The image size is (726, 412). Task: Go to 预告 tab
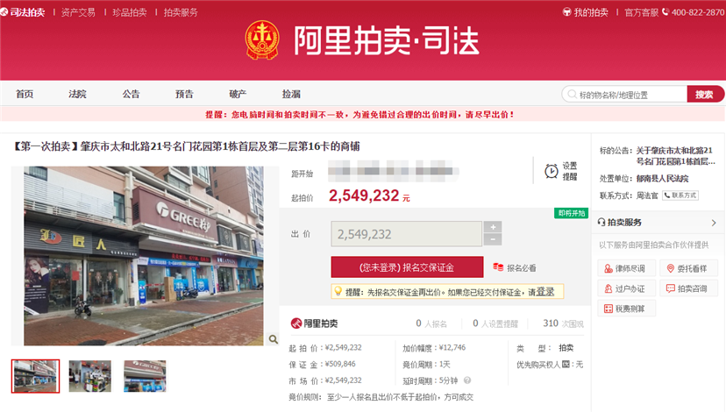click(x=184, y=94)
